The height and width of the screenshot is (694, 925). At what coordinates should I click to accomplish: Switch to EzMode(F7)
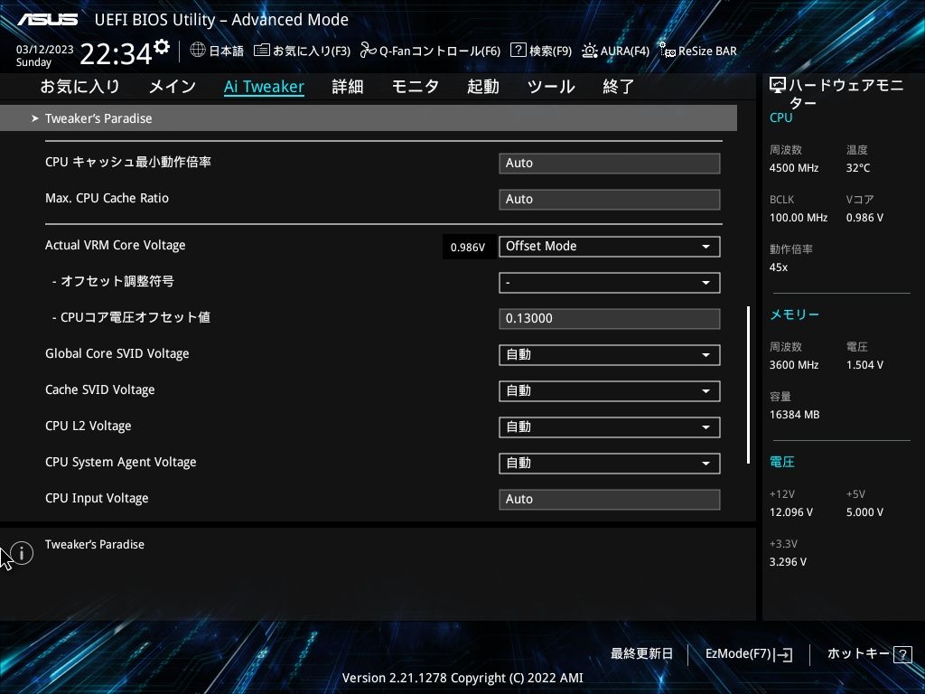coord(749,654)
